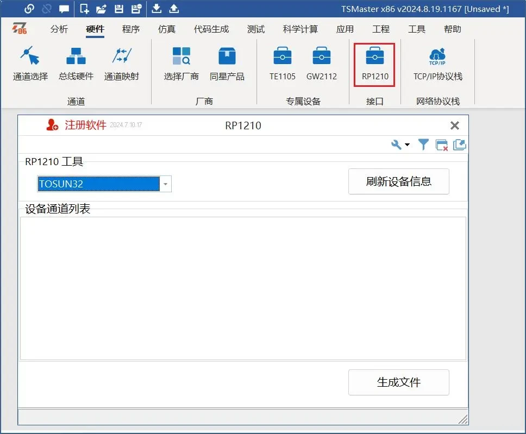Image resolution: width=526 pixels, height=434 pixels.
Task: Open the 通道选择 channel selection tool
Action: 30,63
